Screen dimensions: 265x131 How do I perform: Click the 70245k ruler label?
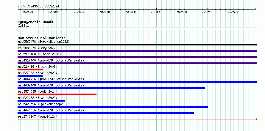pyautogui.click(x=53, y=12)
